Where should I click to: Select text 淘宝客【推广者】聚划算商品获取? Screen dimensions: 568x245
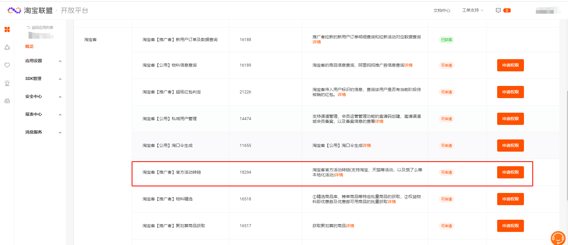tap(174, 226)
